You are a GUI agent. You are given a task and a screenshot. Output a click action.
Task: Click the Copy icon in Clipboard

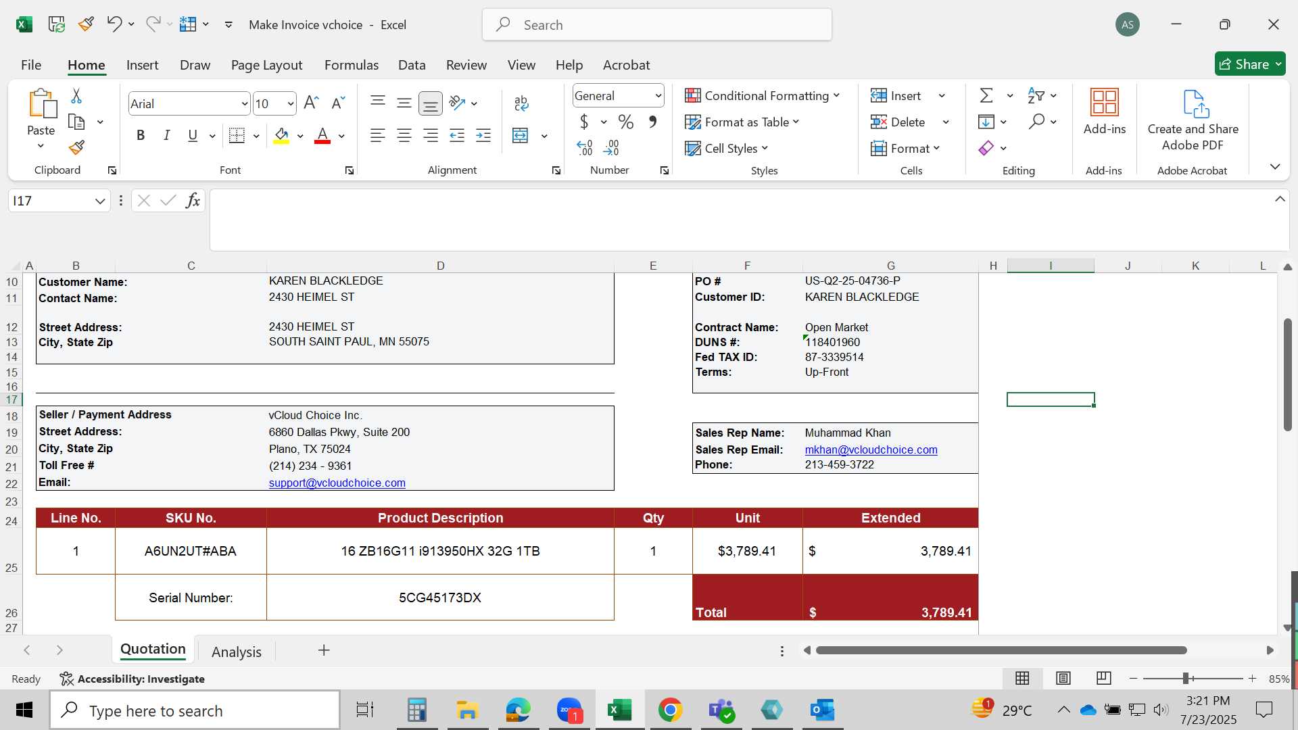pos(76,122)
